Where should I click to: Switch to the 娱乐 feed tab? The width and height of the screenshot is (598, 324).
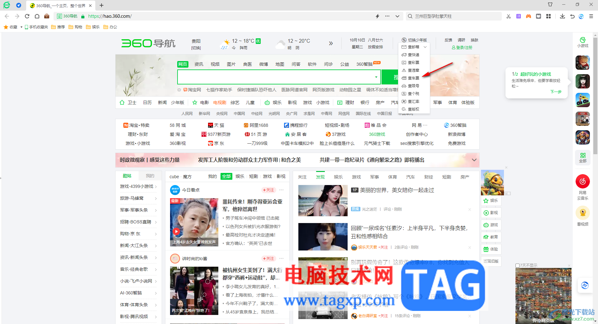coord(338,177)
